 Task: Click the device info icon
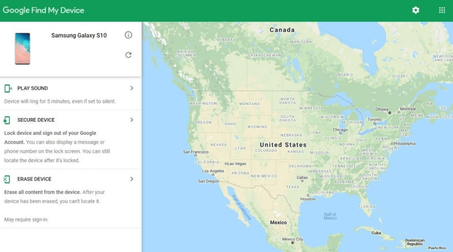[x=128, y=35]
